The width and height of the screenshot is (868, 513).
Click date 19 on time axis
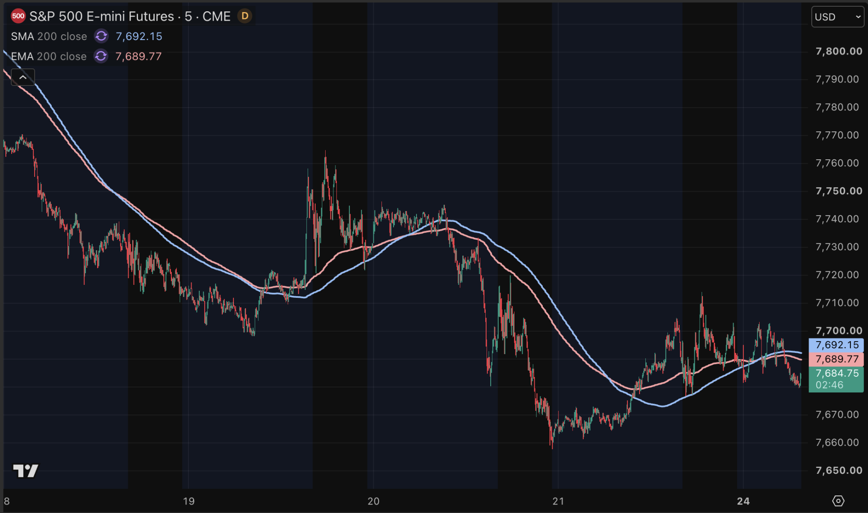[189, 501]
